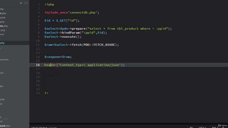Click the 'include_once' keyword
Screen dimensions: 228x128
tap(56, 12)
